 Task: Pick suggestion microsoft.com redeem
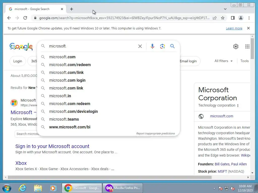(x=108, y=104)
